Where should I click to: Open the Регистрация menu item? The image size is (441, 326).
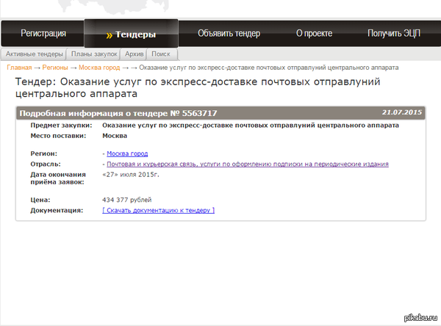point(43,34)
